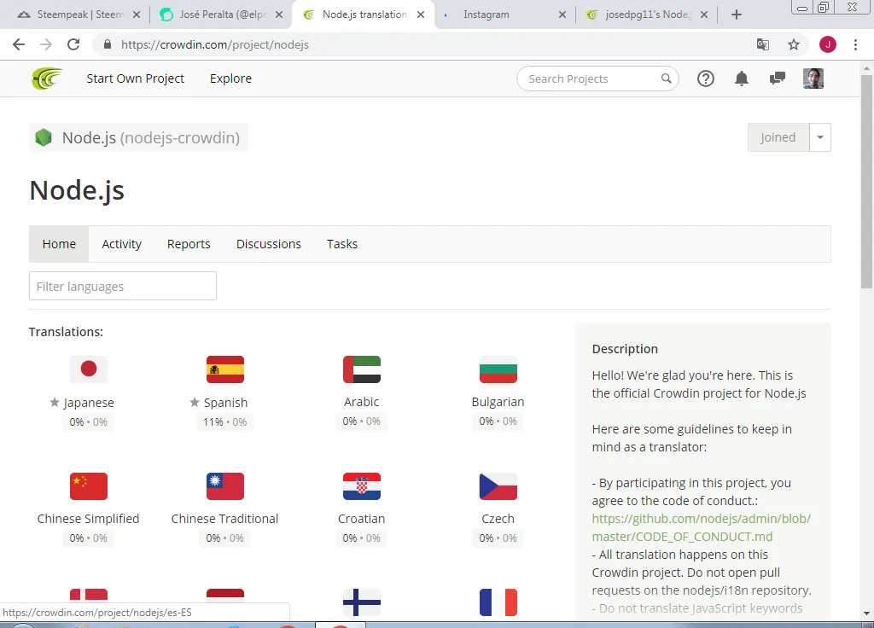This screenshot has height=628, width=874.
Task: Reload the page with refresh icon
Action: tap(73, 44)
